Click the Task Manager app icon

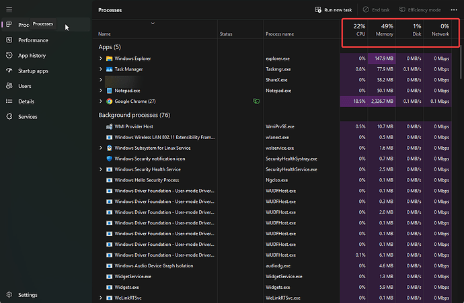click(x=109, y=69)
